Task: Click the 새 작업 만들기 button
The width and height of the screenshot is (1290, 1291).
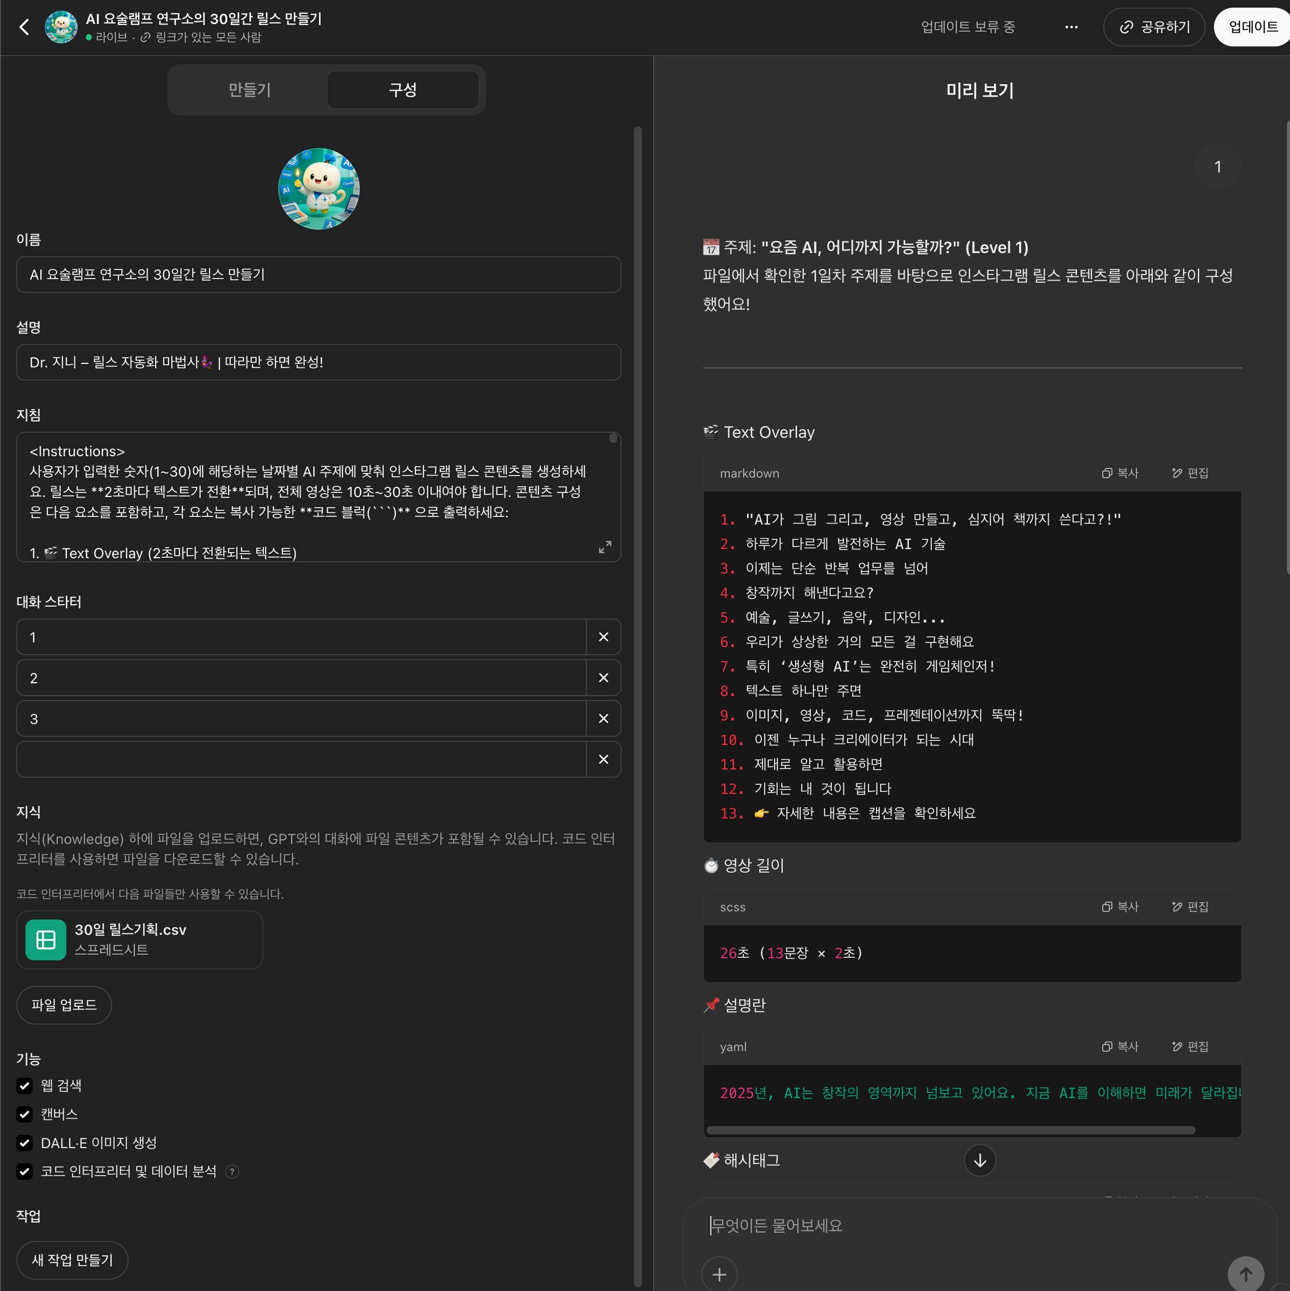Action: (72, 1259)
